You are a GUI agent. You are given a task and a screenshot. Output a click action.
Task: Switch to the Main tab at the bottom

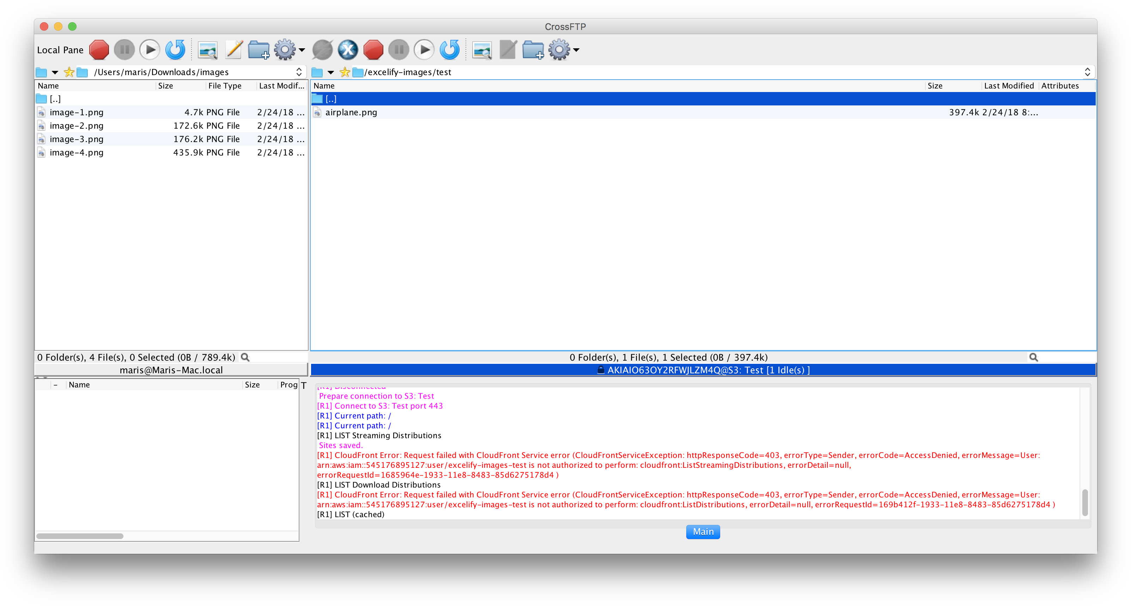[703, 532]
